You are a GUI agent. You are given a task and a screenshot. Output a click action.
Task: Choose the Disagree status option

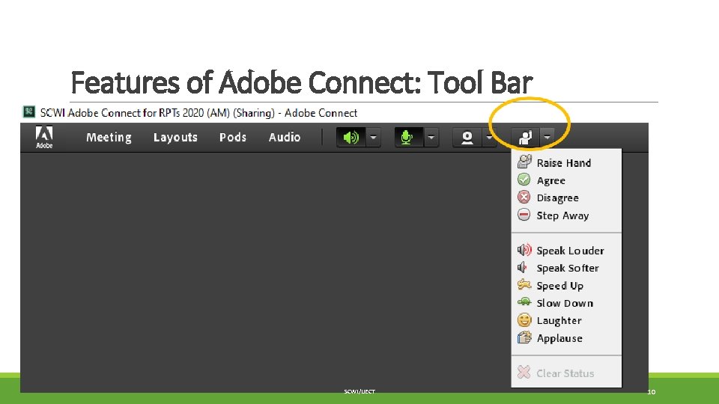click(566, 198)
